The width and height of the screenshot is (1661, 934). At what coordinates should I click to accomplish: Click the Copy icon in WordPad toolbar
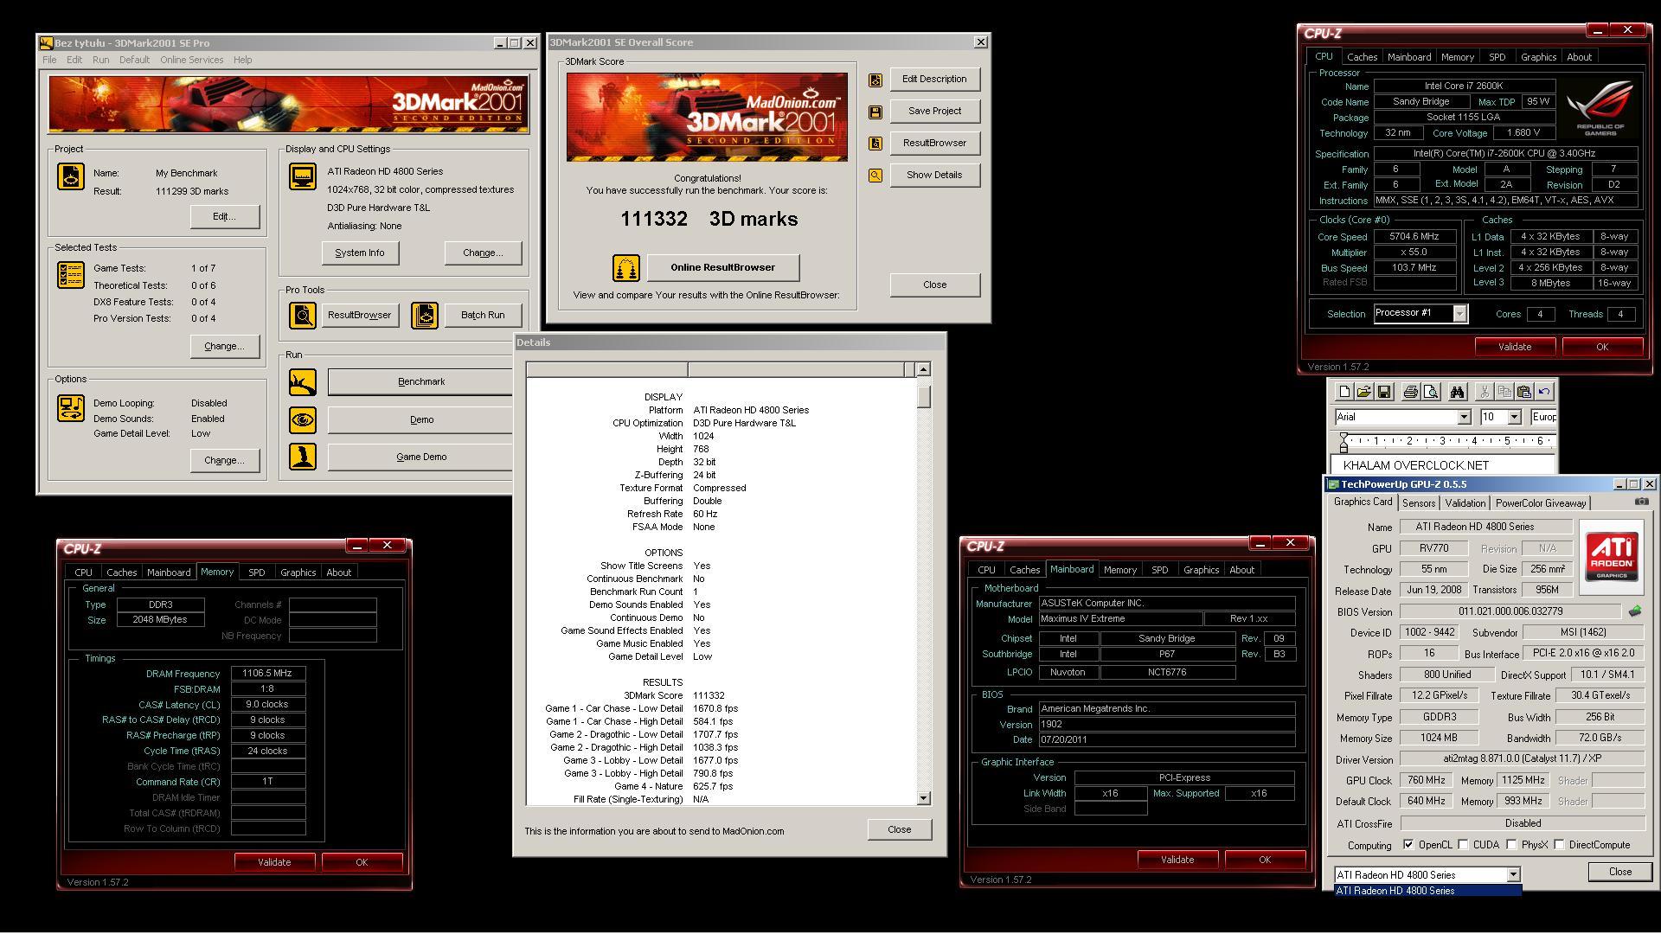(x=1504, y=392)
